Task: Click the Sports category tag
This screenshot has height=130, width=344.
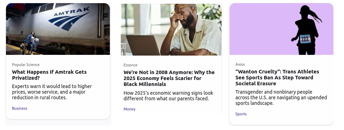Action: click(241, 114)
